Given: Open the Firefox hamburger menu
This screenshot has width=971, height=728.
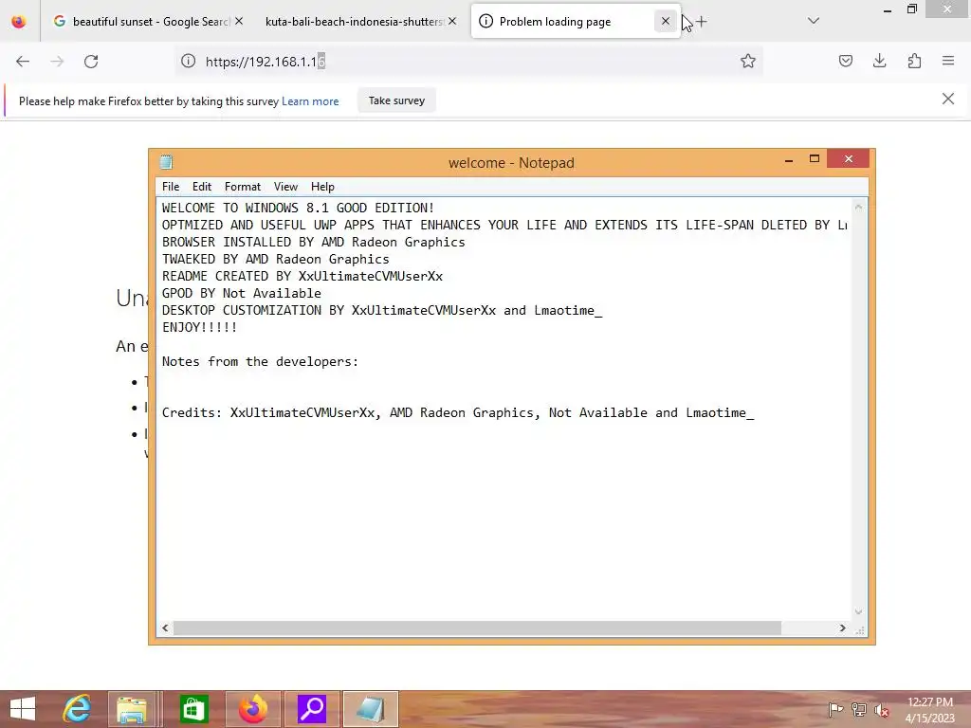Looking at the screenshot, I should (x=948, y=61).
